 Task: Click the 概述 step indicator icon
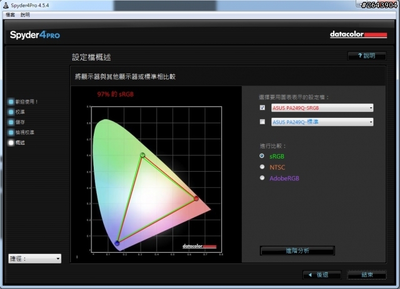11,142
